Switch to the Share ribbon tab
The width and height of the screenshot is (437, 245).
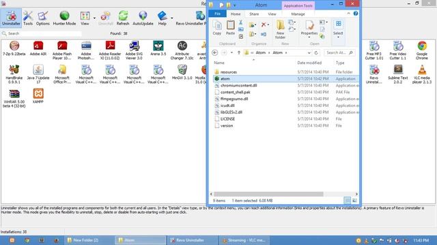coord(254,14)
